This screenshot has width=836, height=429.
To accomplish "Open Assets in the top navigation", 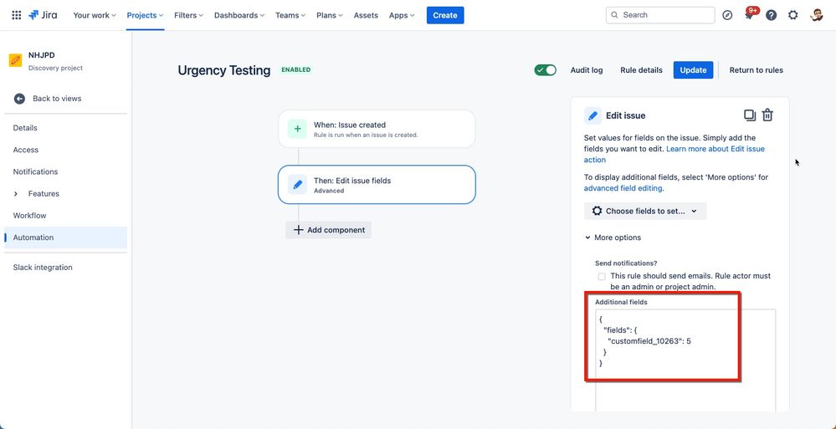I will pyautogui.click(x=366, y=15).
